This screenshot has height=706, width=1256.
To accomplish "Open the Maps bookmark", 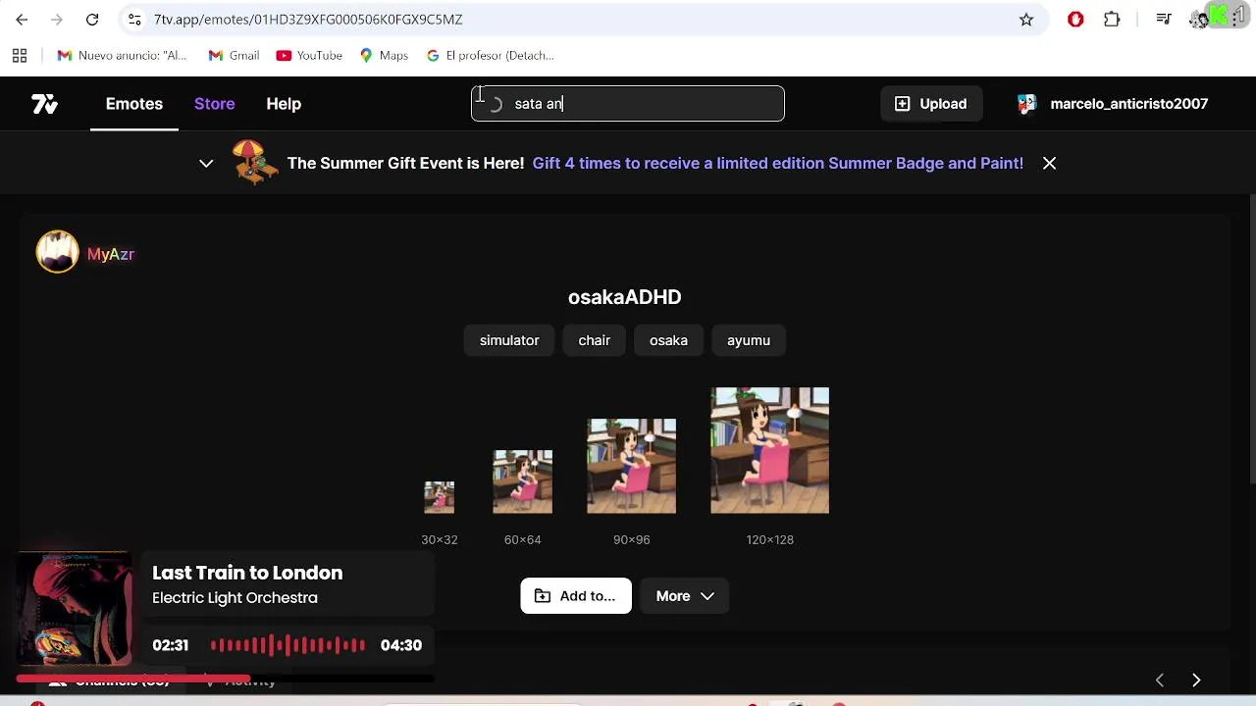I will click(x=384, y=56).
